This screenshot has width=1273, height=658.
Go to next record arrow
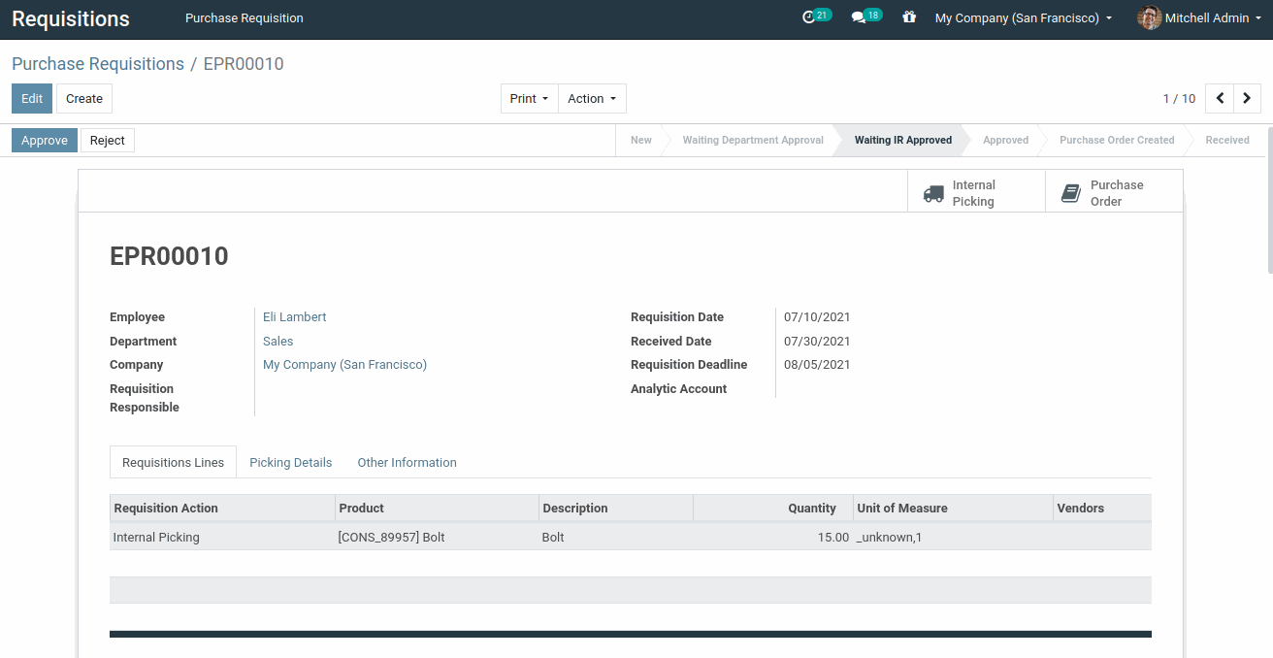tap(1247, 98)
